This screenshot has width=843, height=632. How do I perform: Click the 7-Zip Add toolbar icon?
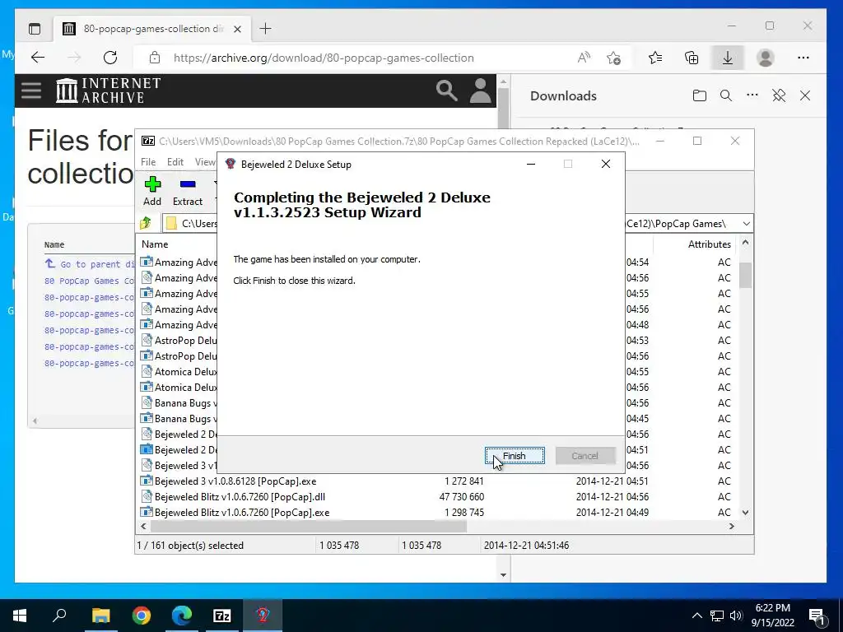(x=152, y=191)
